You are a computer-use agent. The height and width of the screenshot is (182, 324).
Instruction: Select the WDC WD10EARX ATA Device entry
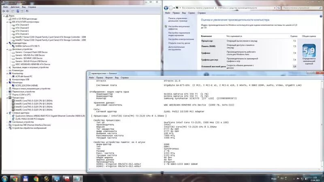(x=33, y=64)
